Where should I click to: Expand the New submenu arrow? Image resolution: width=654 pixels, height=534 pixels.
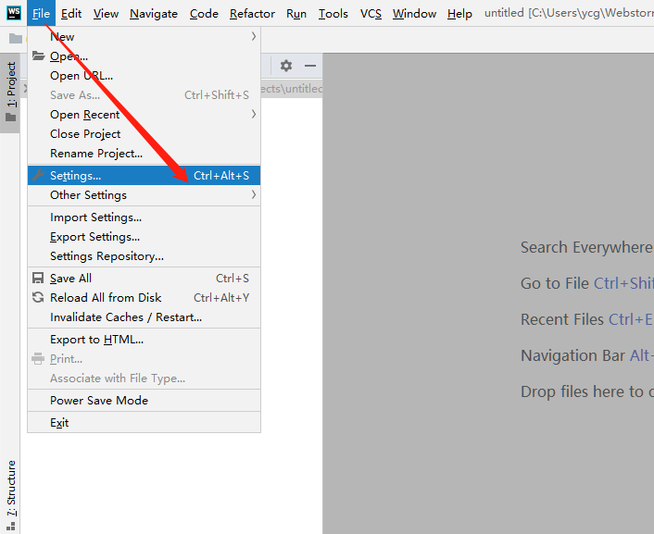[253, 36]
